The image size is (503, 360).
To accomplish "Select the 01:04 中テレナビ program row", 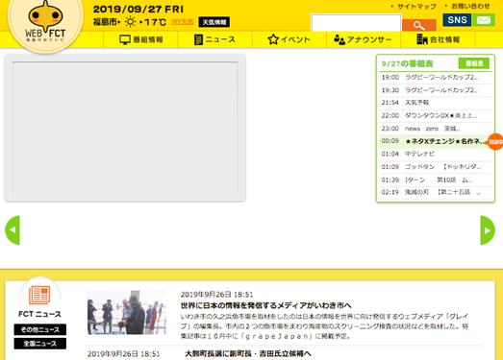I will tap(436, 154).
